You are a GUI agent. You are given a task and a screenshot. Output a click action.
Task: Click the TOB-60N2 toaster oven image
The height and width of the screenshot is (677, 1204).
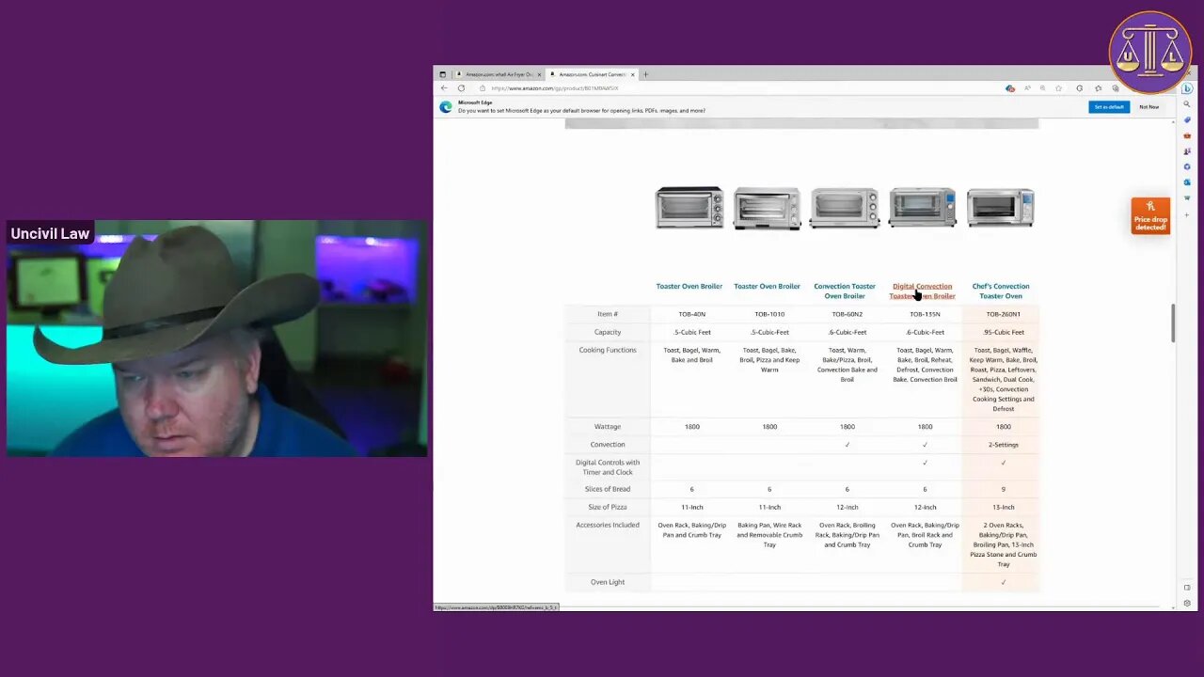(x=845, y=208)
